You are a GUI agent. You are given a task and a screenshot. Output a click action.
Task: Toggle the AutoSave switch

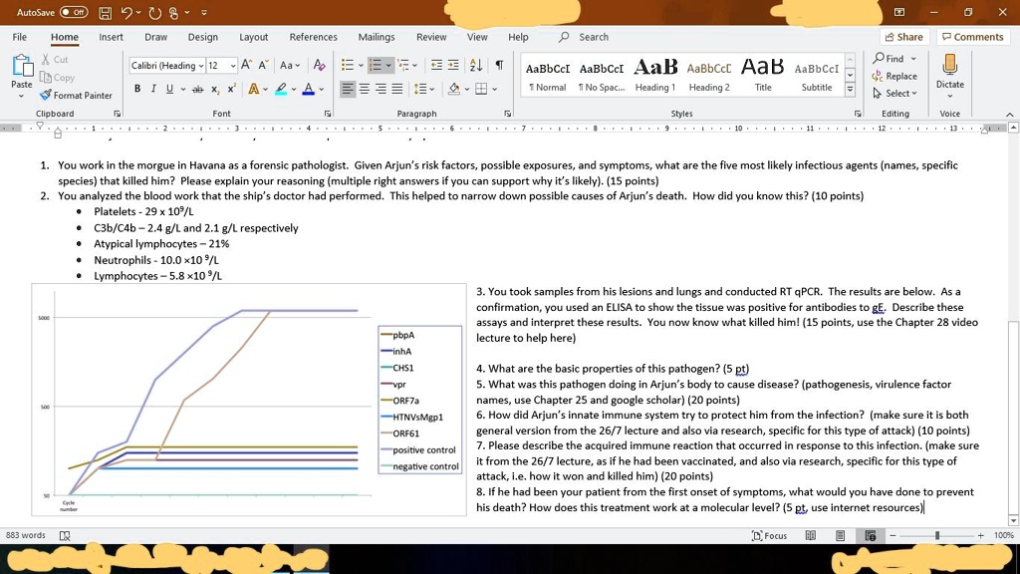tap(74, 12)
